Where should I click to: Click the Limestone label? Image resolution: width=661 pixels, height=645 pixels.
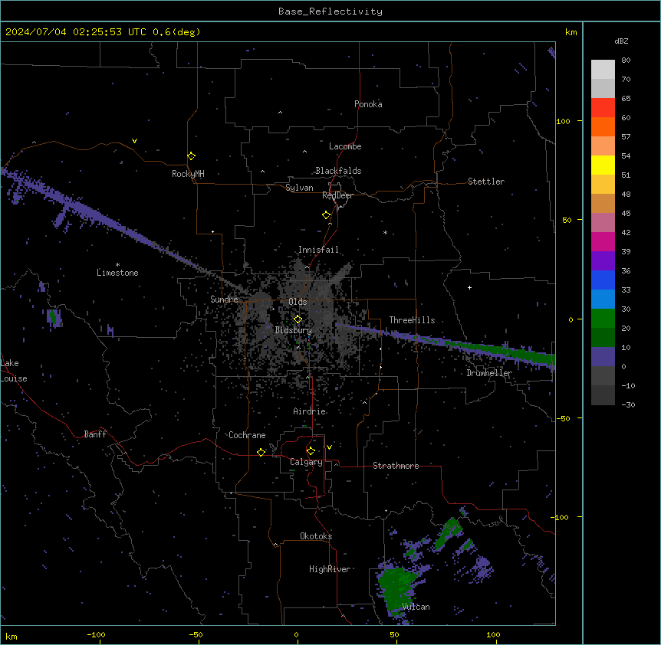[x=117, y=273]
